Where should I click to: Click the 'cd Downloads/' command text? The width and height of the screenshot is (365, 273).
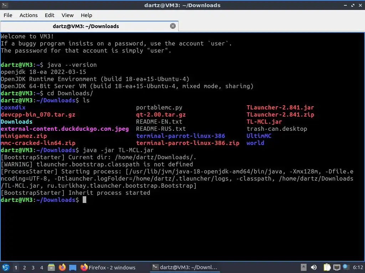(x=70, y=93)
